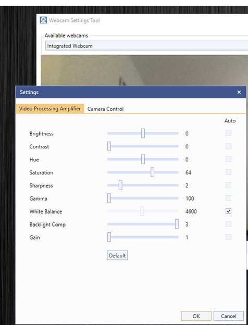Click the Gamma label

tap(39, 198)
